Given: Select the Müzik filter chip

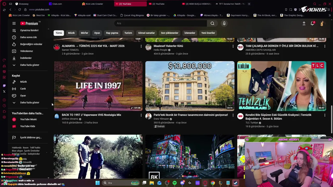Looking at the screenshot, I should (71, 33).
